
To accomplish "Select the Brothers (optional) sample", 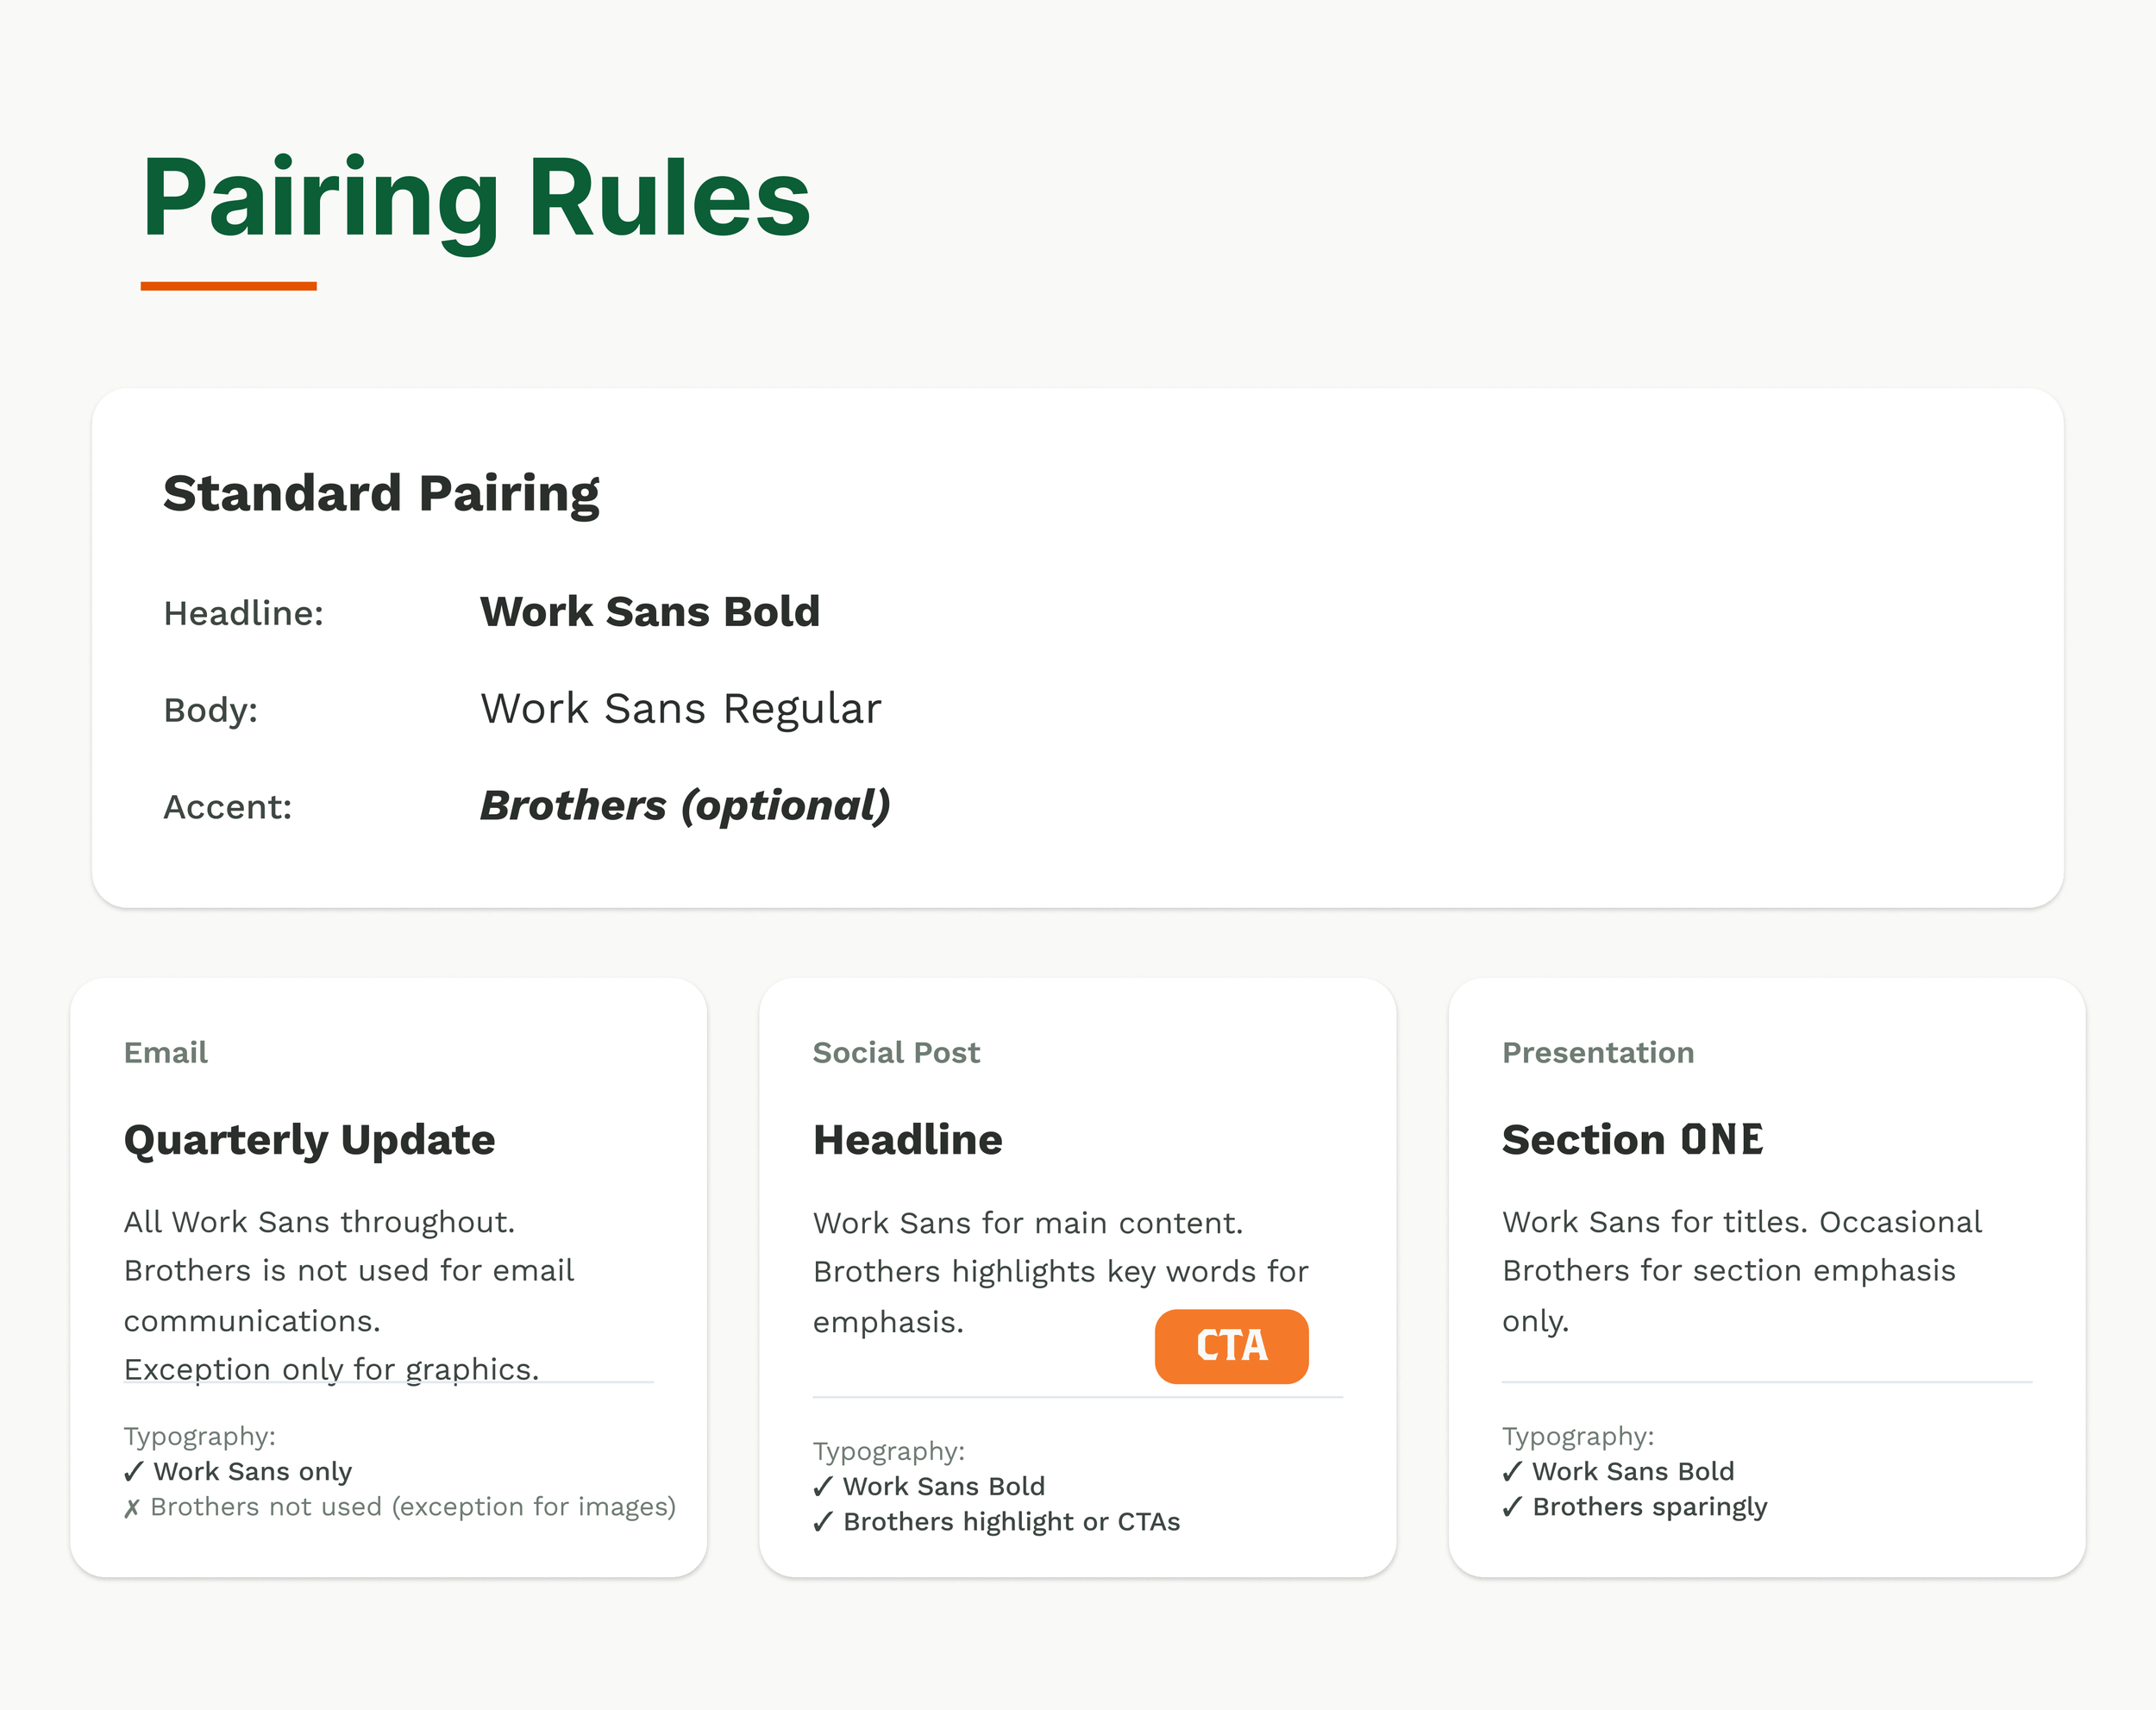I will point(685,806).
